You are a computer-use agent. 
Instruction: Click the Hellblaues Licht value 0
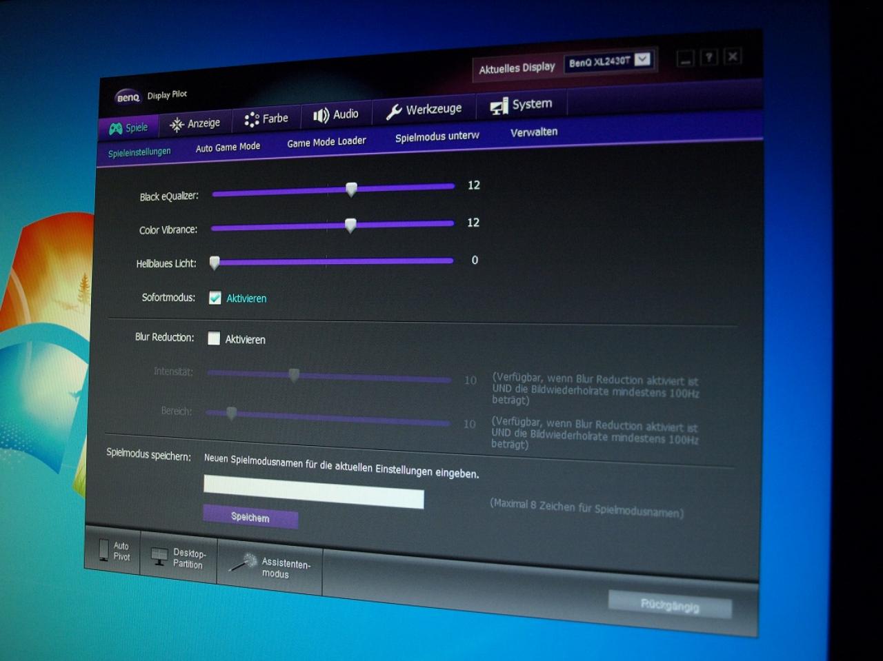[x=475, y=260]
